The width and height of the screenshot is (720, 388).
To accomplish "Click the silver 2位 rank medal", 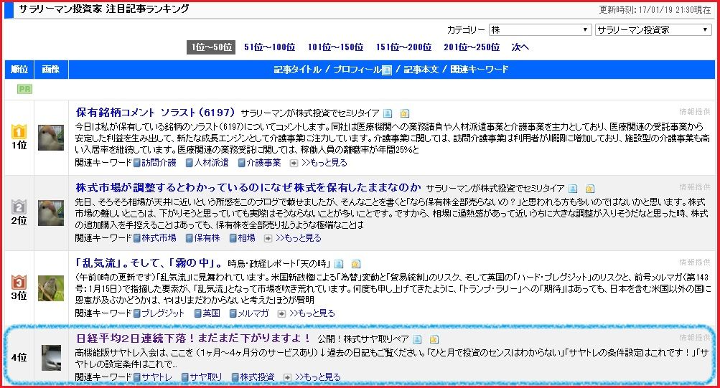I will [19, 207].
